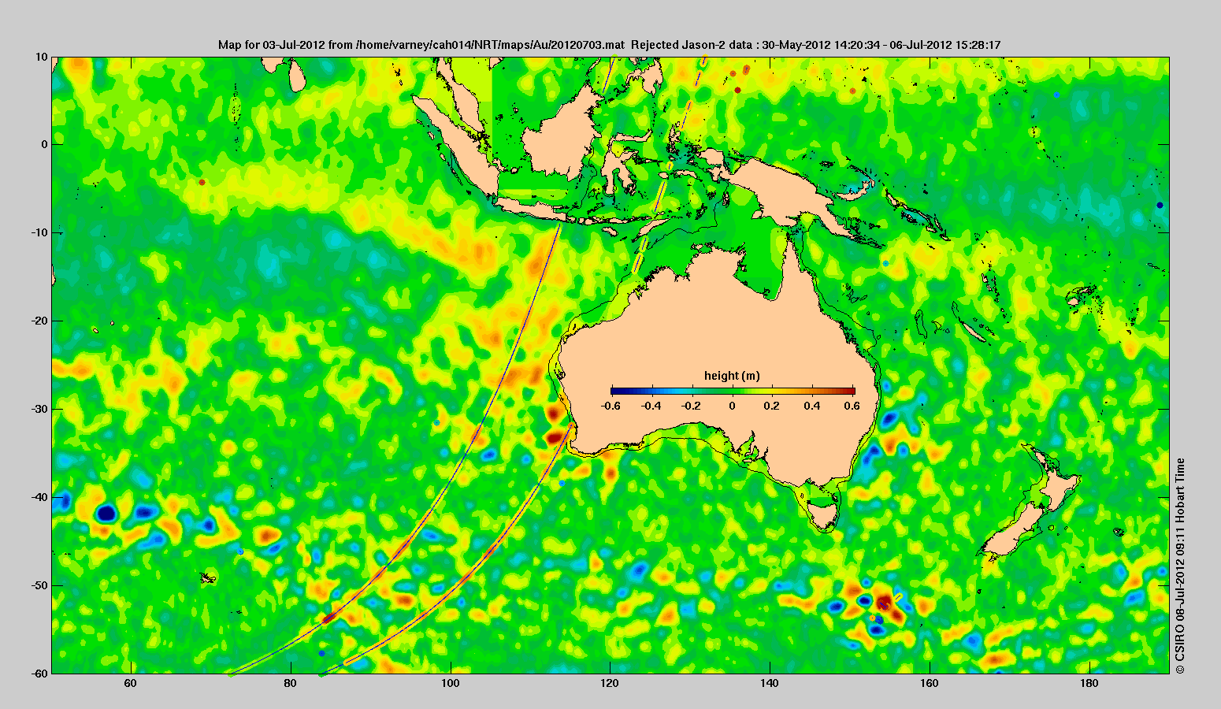
Task: Click the red dot marker near 70°E, 5°S
Action: [202, 182]
